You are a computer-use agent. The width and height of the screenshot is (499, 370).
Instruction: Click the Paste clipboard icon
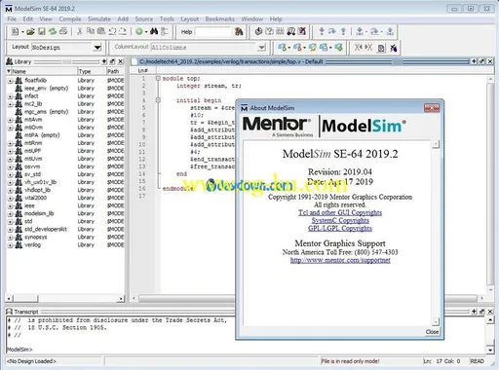(x=101, y=31)
